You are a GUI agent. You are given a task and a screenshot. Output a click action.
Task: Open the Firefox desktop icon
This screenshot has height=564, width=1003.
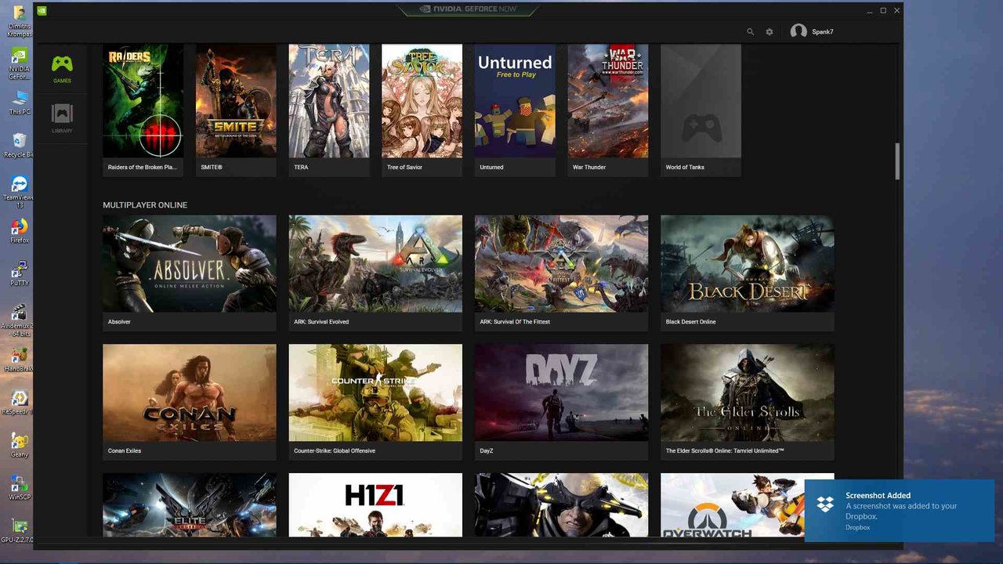19,226
